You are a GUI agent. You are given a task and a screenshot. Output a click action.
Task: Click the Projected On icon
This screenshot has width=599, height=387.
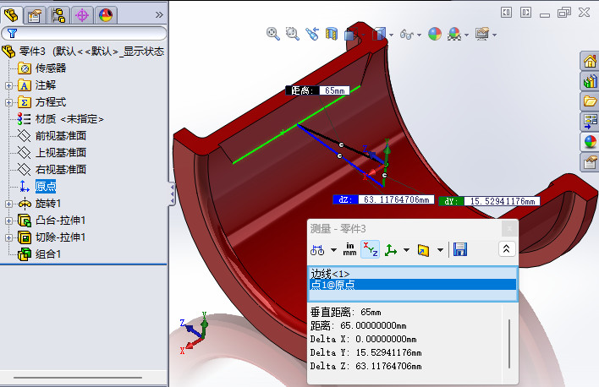coord(423,250)
